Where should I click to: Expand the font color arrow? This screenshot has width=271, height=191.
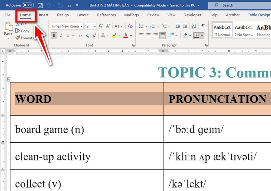131,36
